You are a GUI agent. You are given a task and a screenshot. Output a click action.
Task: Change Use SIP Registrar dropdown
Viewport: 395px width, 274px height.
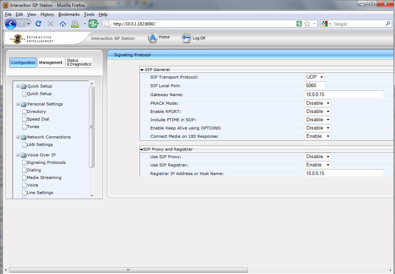click(318, 165)
